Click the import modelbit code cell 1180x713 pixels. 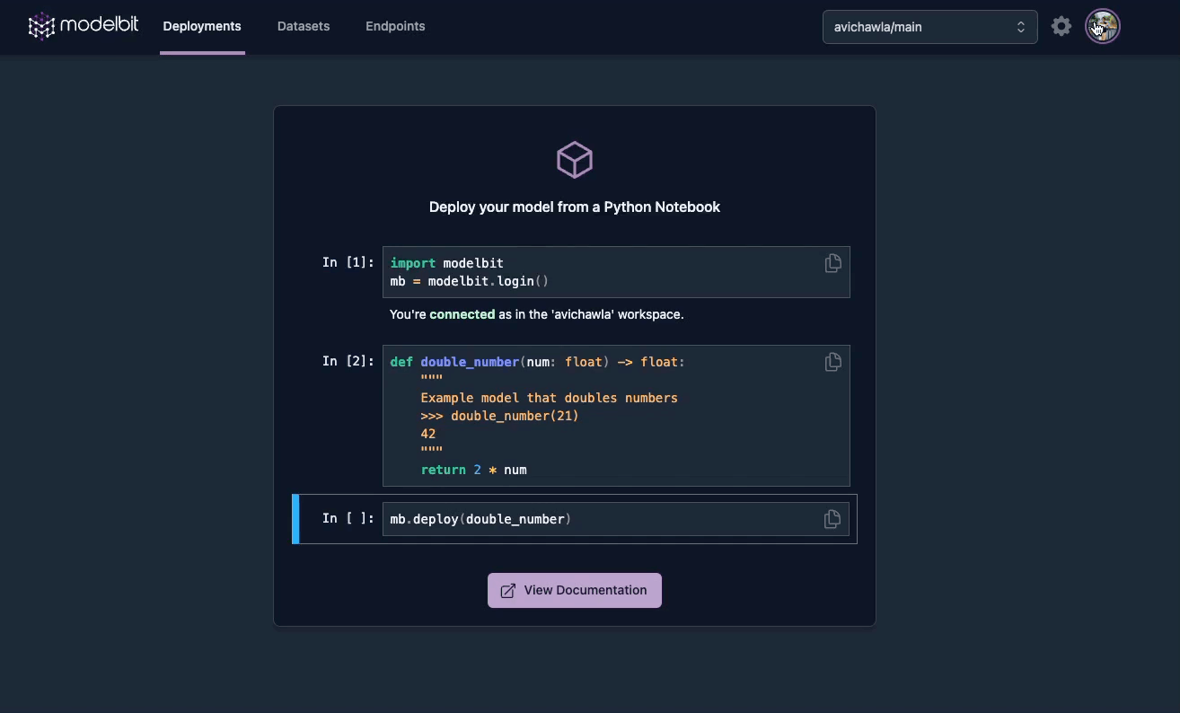pos(616,272)
